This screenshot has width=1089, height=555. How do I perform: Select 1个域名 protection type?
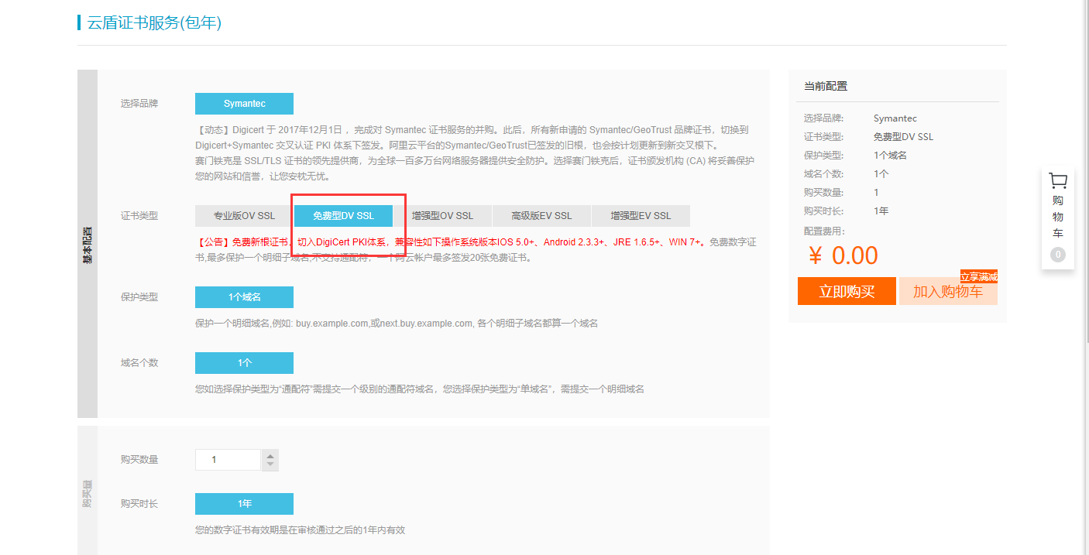pos(244,297)
